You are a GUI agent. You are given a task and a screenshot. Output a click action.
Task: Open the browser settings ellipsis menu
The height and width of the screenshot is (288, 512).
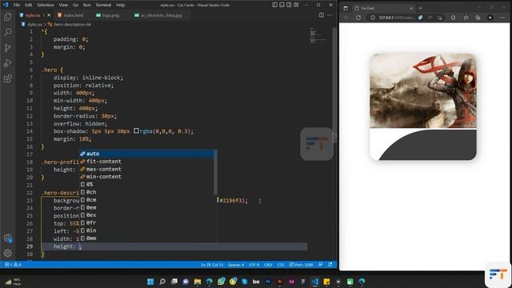pos(502,18)
